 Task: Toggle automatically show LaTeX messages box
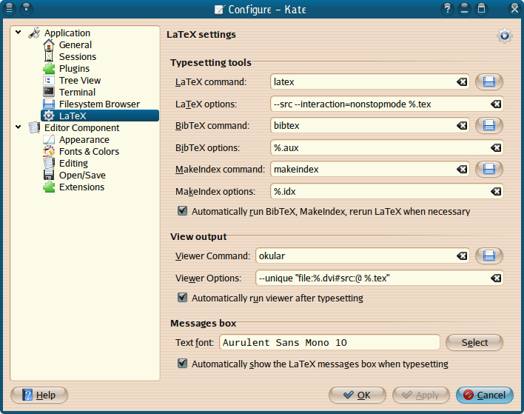pos(183,364)
